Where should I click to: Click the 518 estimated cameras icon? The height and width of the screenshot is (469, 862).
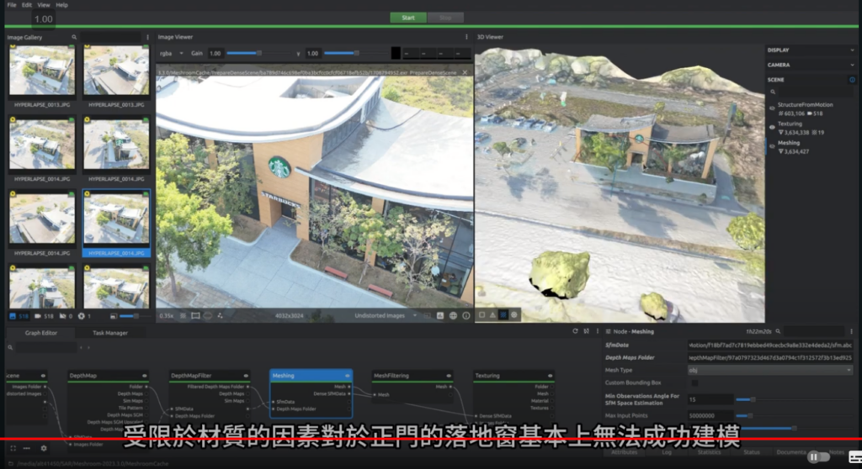[38, 316]
